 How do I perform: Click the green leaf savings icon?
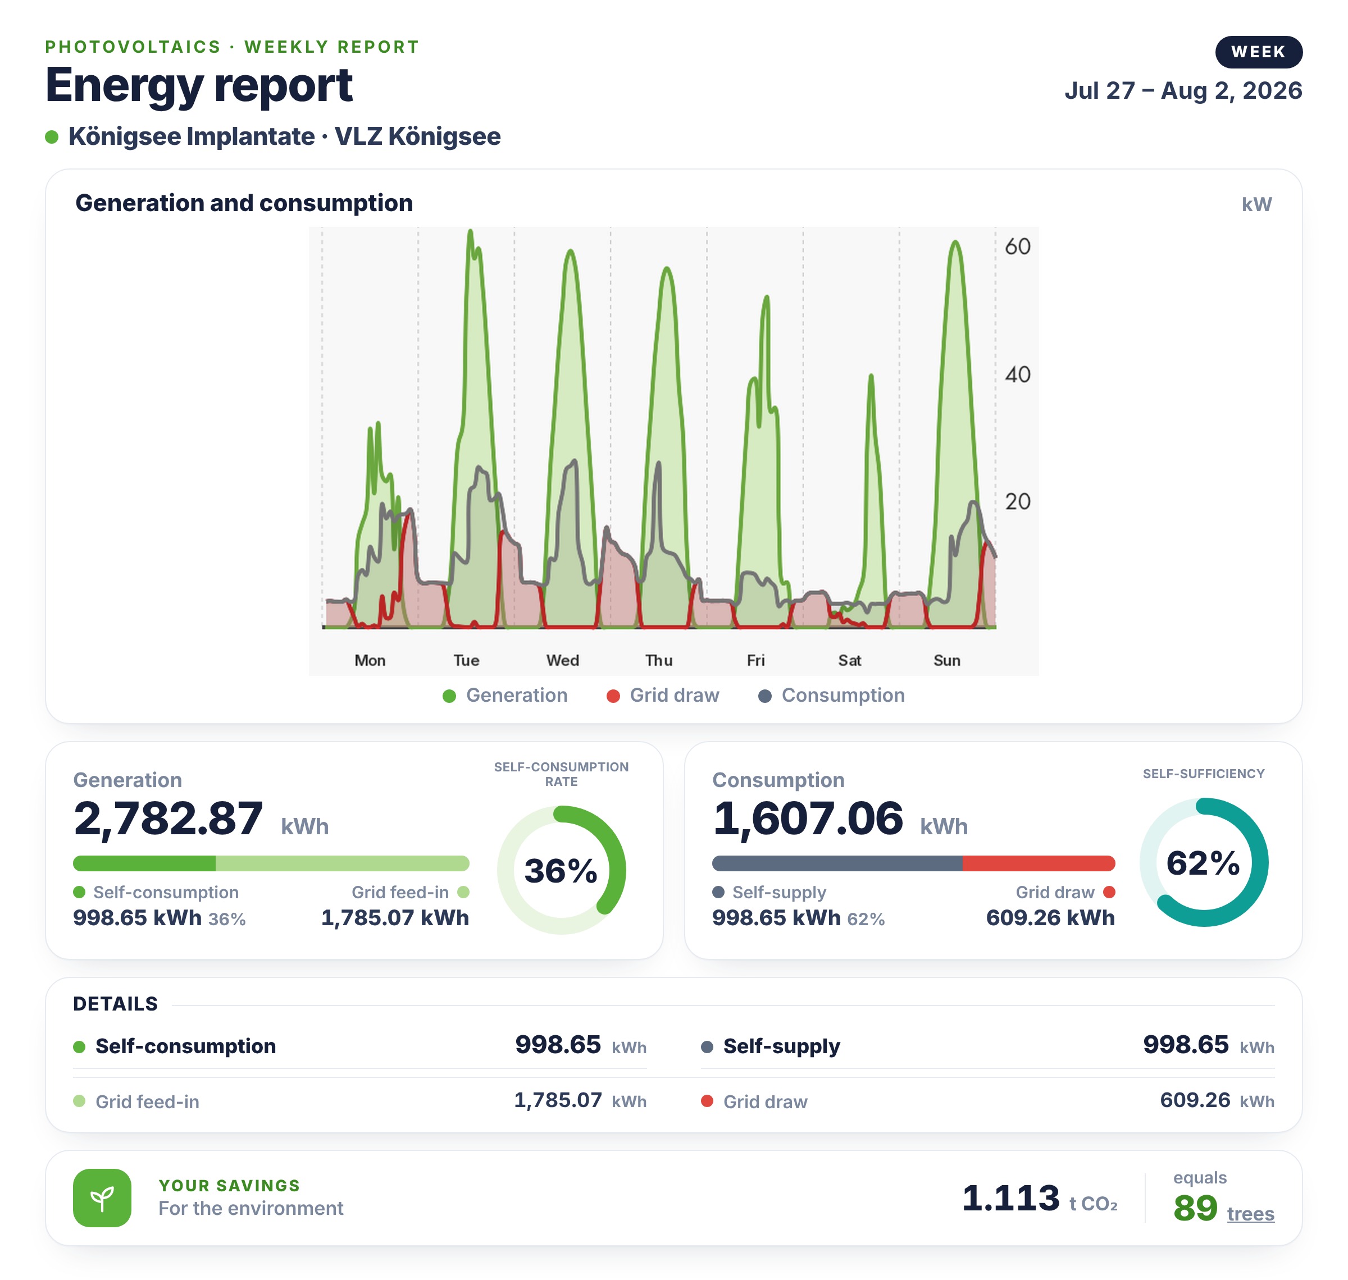tap(102, 1197)
